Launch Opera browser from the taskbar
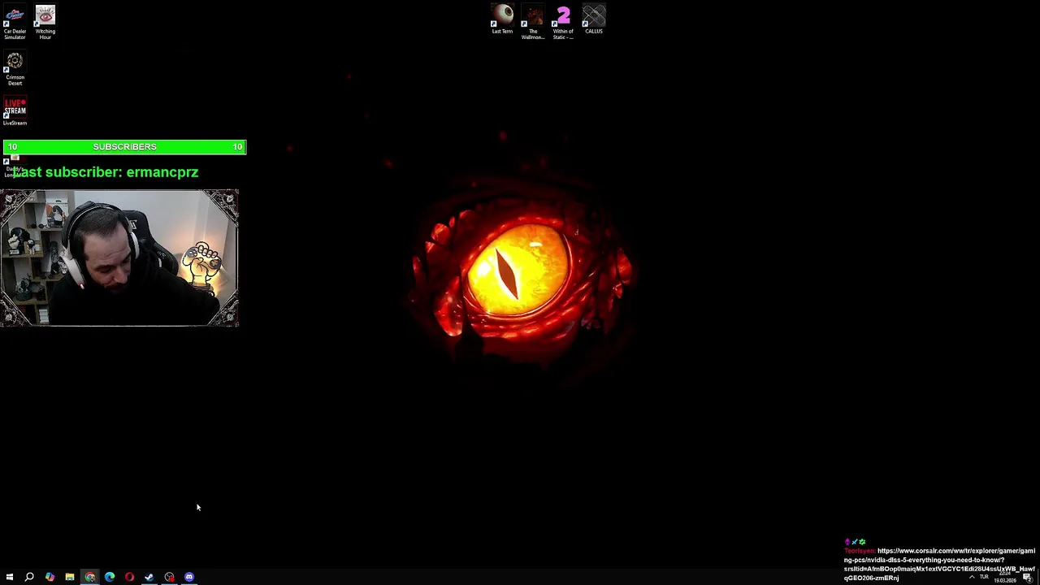Viewport: 1040px width, 585px height. (x=129, y=577)
